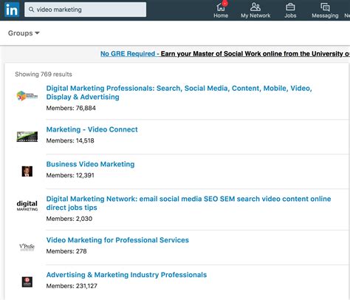The image size is (350, 300).
Task: Expand the Groups filter dropdown
Action: pos(24,33)
